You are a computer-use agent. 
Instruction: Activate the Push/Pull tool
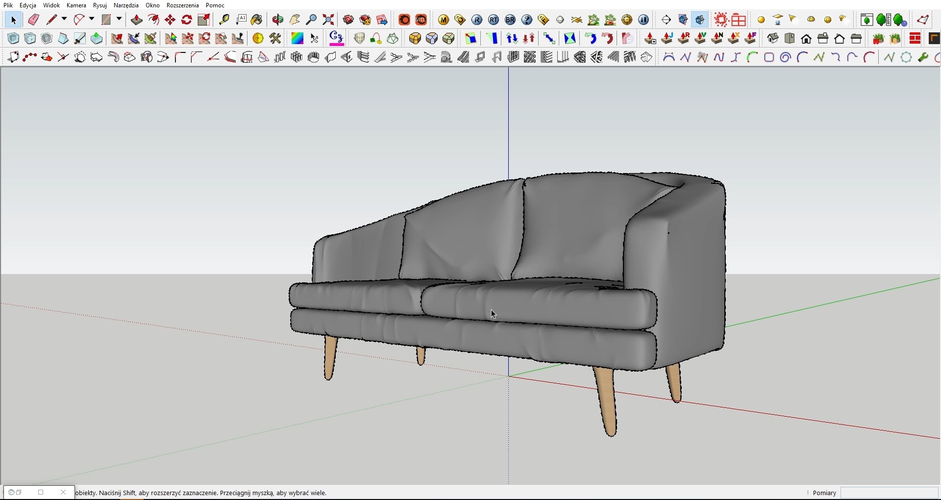click(x=137, y=20)
